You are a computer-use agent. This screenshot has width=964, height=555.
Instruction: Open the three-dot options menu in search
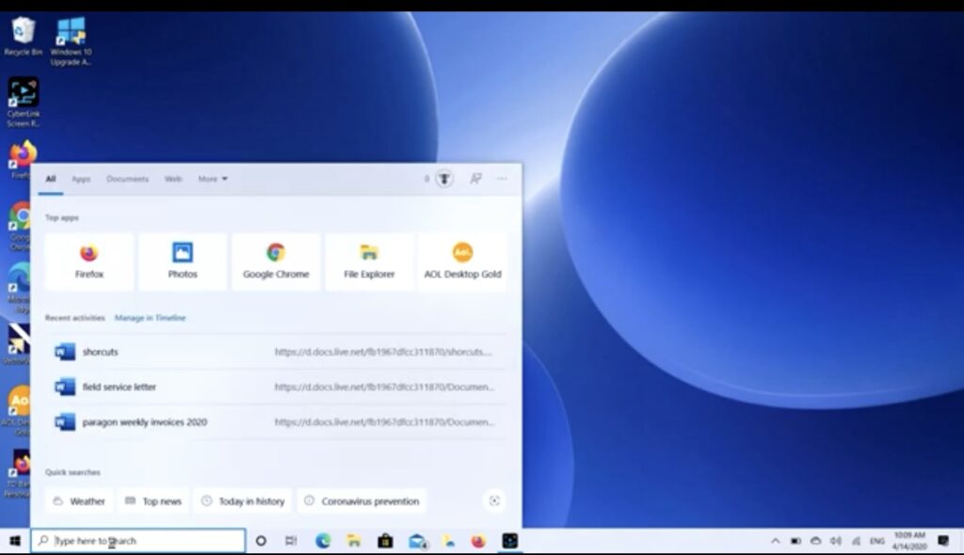502,179
